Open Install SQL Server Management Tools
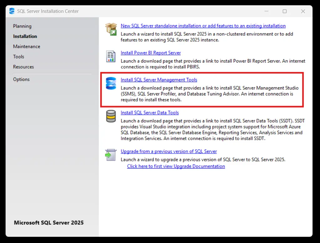Viewport: 320px width, 243px height. tap(159, 80)
